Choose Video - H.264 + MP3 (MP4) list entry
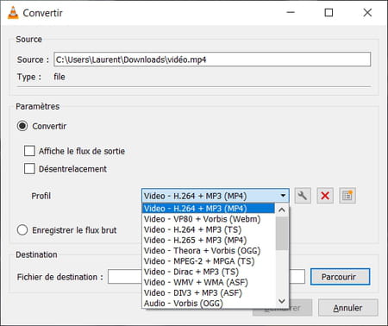The image size is (388, 326). click(x=208, y=209)
